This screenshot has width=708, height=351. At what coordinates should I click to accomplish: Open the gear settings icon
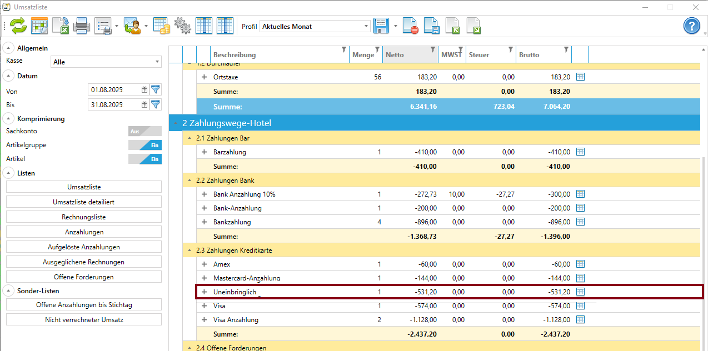pos(182,26)
